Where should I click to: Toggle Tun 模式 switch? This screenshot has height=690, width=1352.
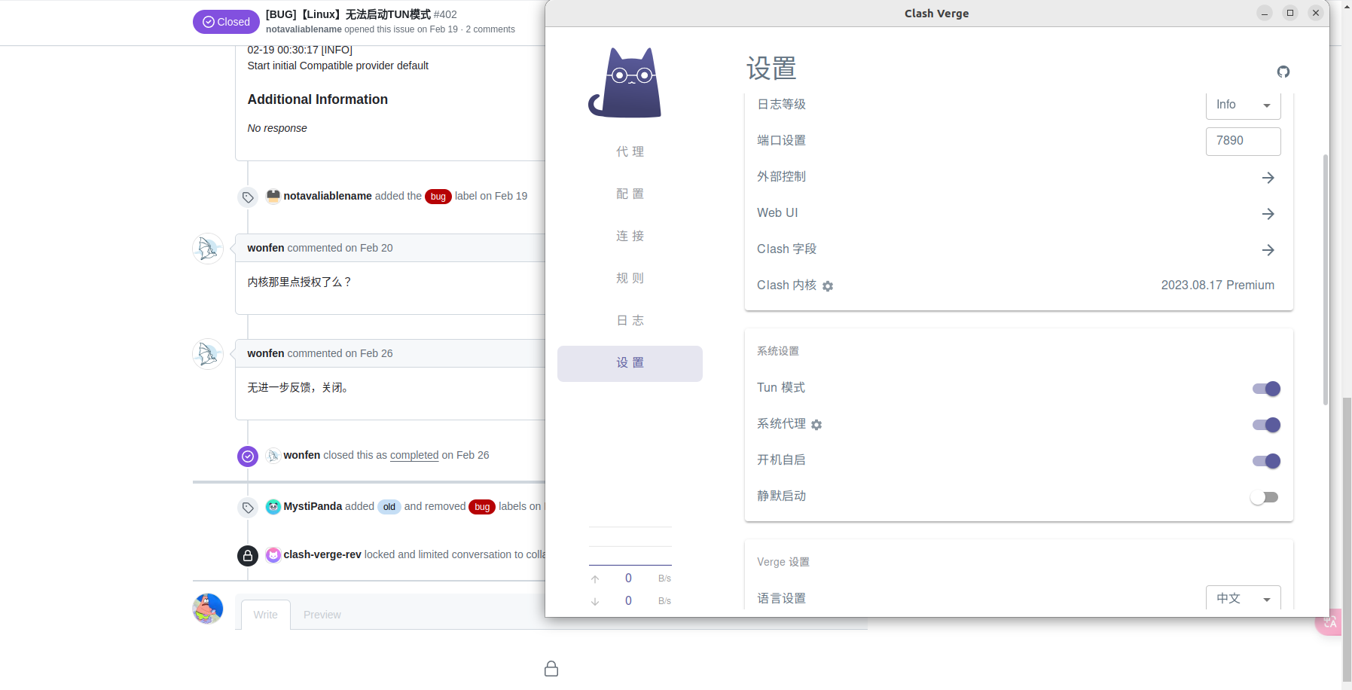click(1266, 389)
